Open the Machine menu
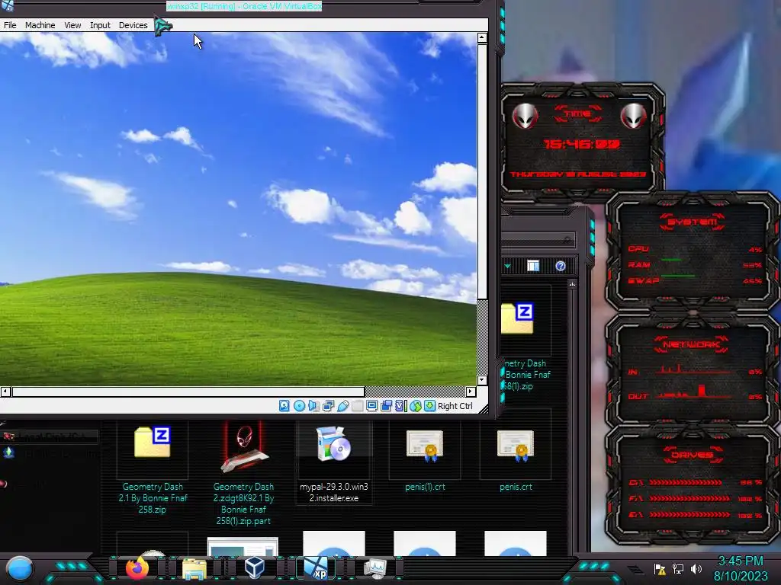The image size is (781, 585). pyautogui.click(x=40, y=25)
